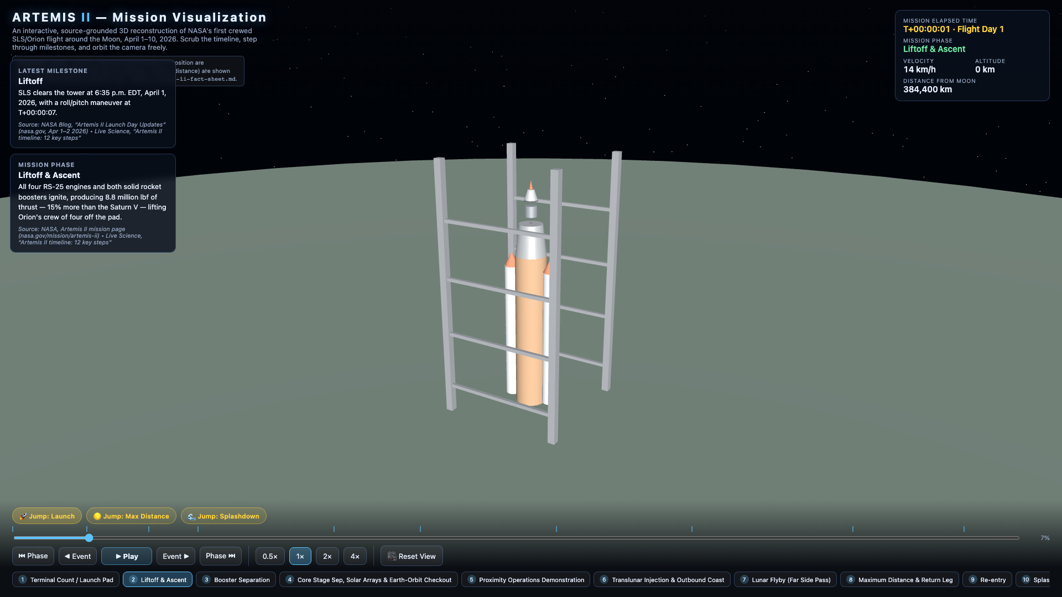The height and width of the screenshot is (597, 1062).
Task: Select the 1× playback speed
Action: pyautogui.click(x=300, y=556)
